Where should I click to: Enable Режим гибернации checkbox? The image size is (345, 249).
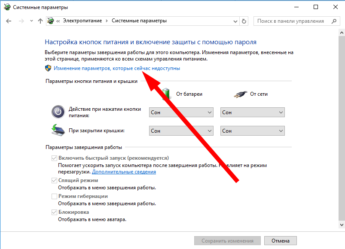[x=54, y=196]
